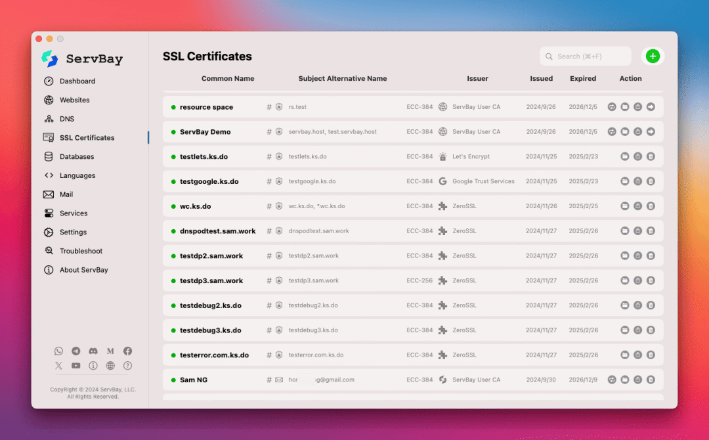
Task: Delete the Sam NG certificate
Action: click(651, 380)
